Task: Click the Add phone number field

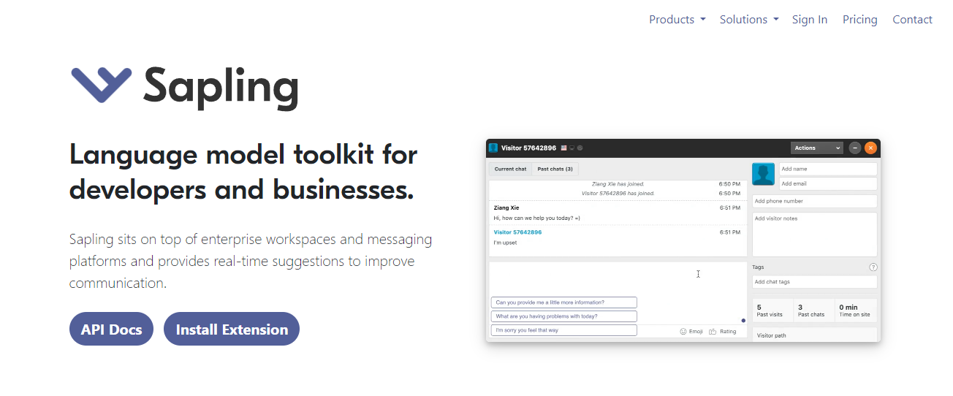Action: pos(814,201)
